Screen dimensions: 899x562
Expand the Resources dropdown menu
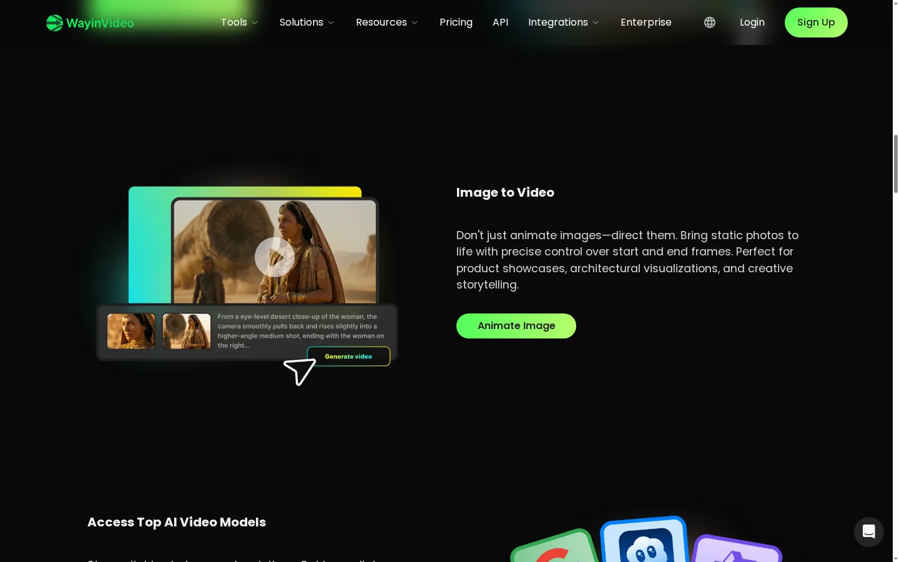pyautogui.click(x=387, y=22)
